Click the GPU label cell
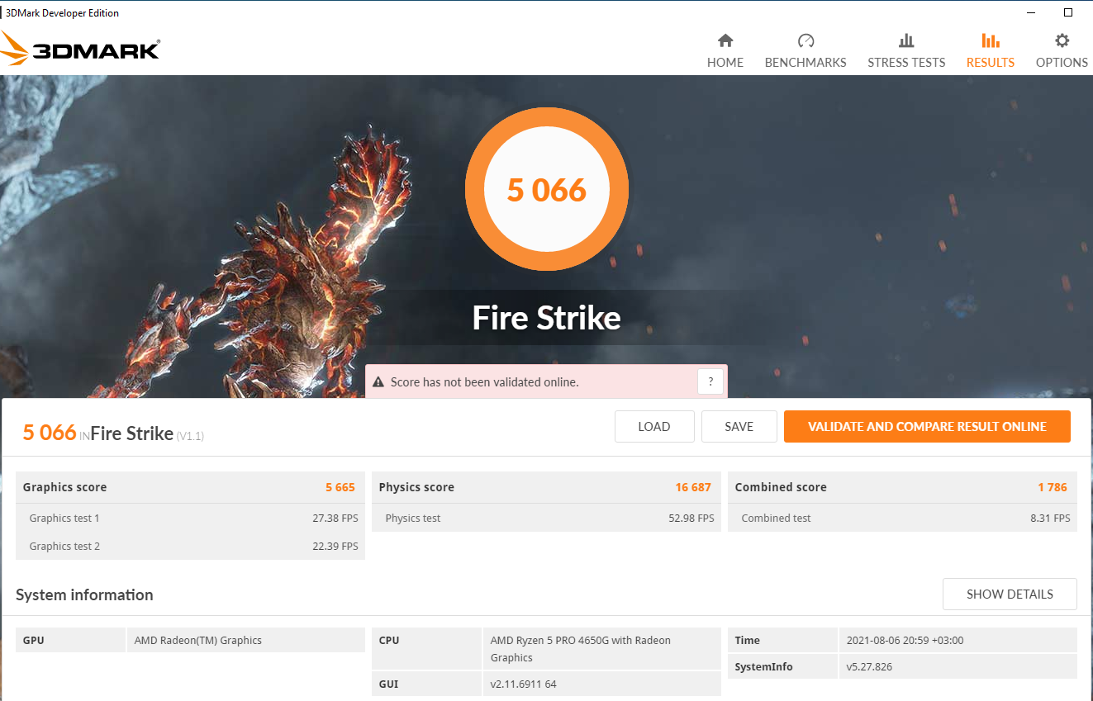The height and width of the screenshot is (701, 1093). click(69, 640)
